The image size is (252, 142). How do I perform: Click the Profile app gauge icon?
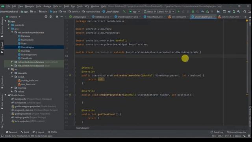click(202, 11)
